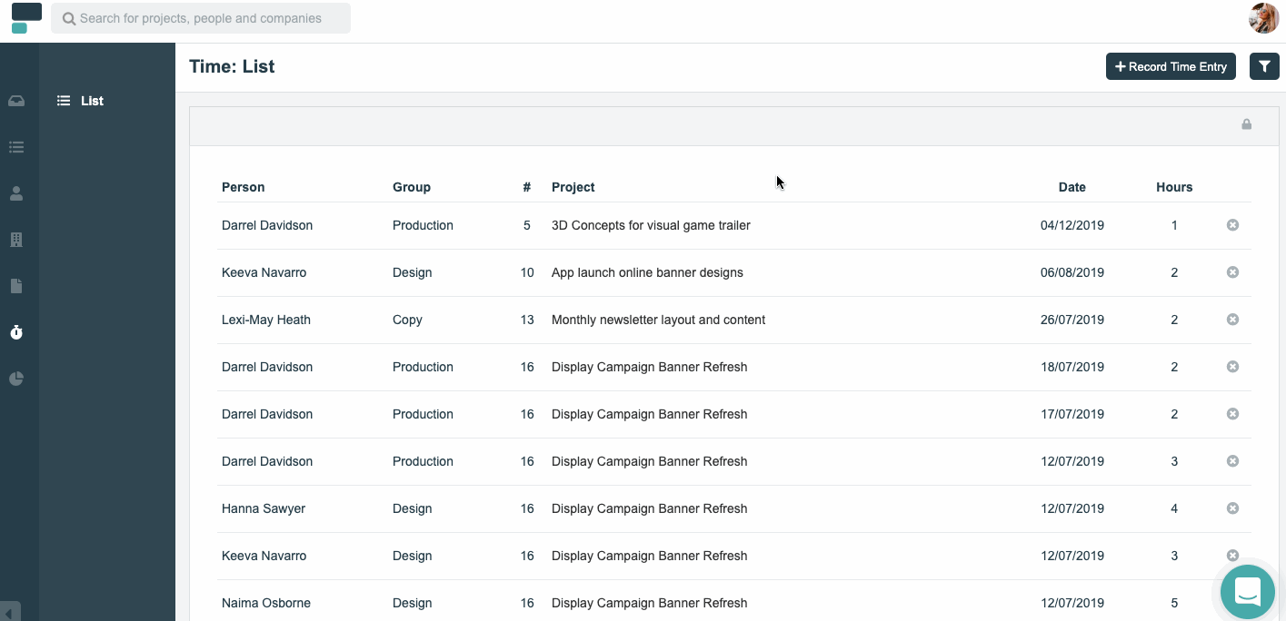Collapse the sidebar with arrow button
The image size is (1286, 621).
tap(11, 611)
